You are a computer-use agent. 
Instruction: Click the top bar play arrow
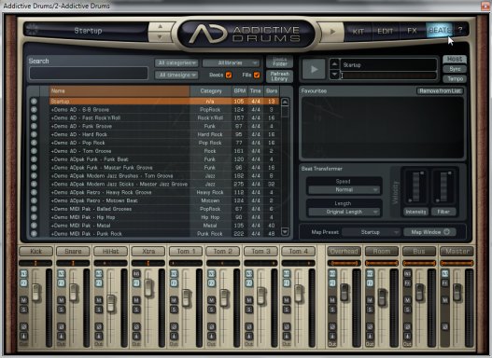[x=332, y=32]
